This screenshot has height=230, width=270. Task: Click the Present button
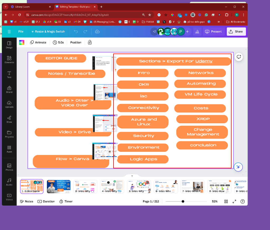(214, 31)
